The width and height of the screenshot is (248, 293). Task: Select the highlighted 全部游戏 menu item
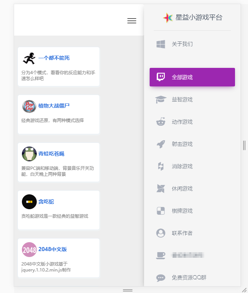[x=192, y=77]
